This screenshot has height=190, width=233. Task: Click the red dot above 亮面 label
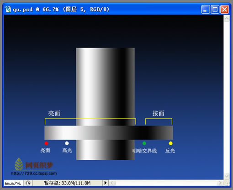tap(46, 143)
